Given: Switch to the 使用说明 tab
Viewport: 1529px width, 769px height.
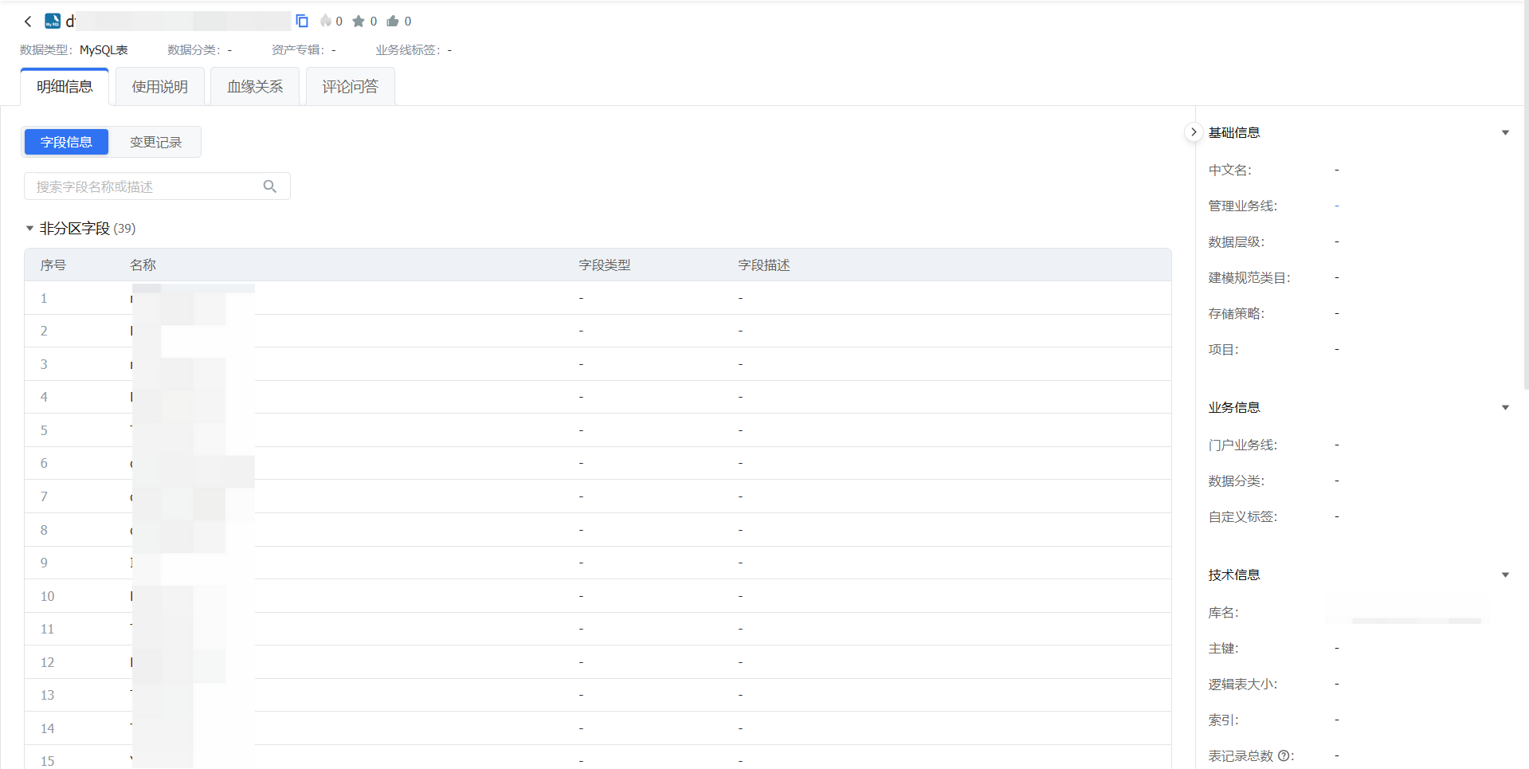Looking at the screenshot, I should point(160,87).
